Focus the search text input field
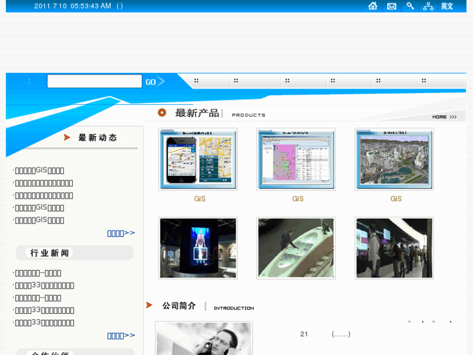 coord(94,81)
